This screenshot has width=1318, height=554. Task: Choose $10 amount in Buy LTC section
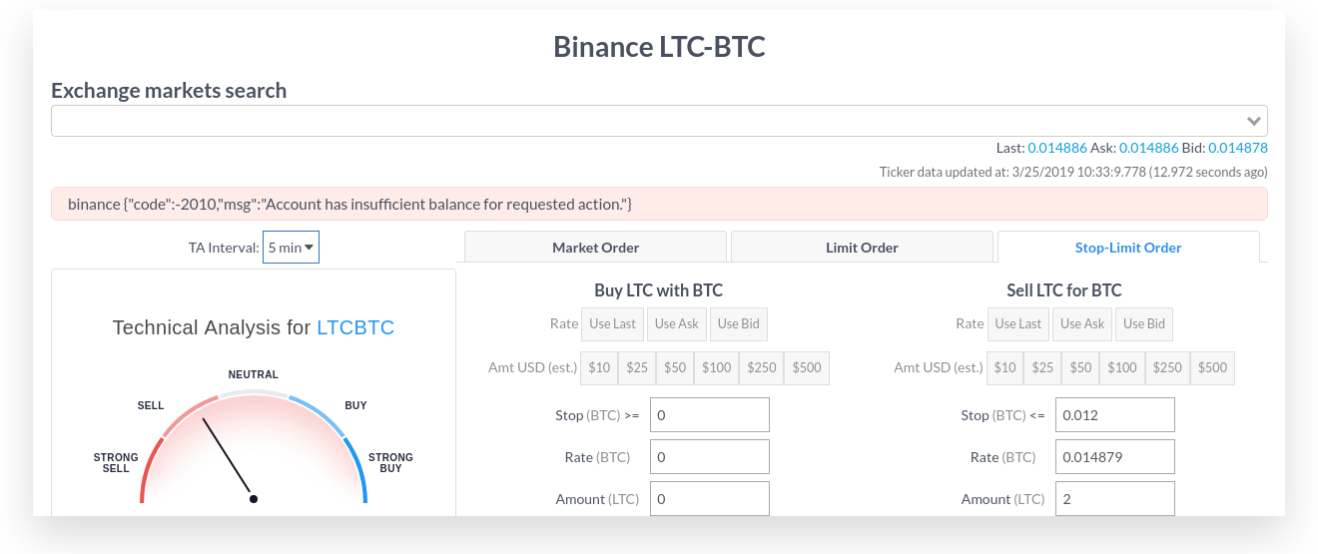[599, 367]
